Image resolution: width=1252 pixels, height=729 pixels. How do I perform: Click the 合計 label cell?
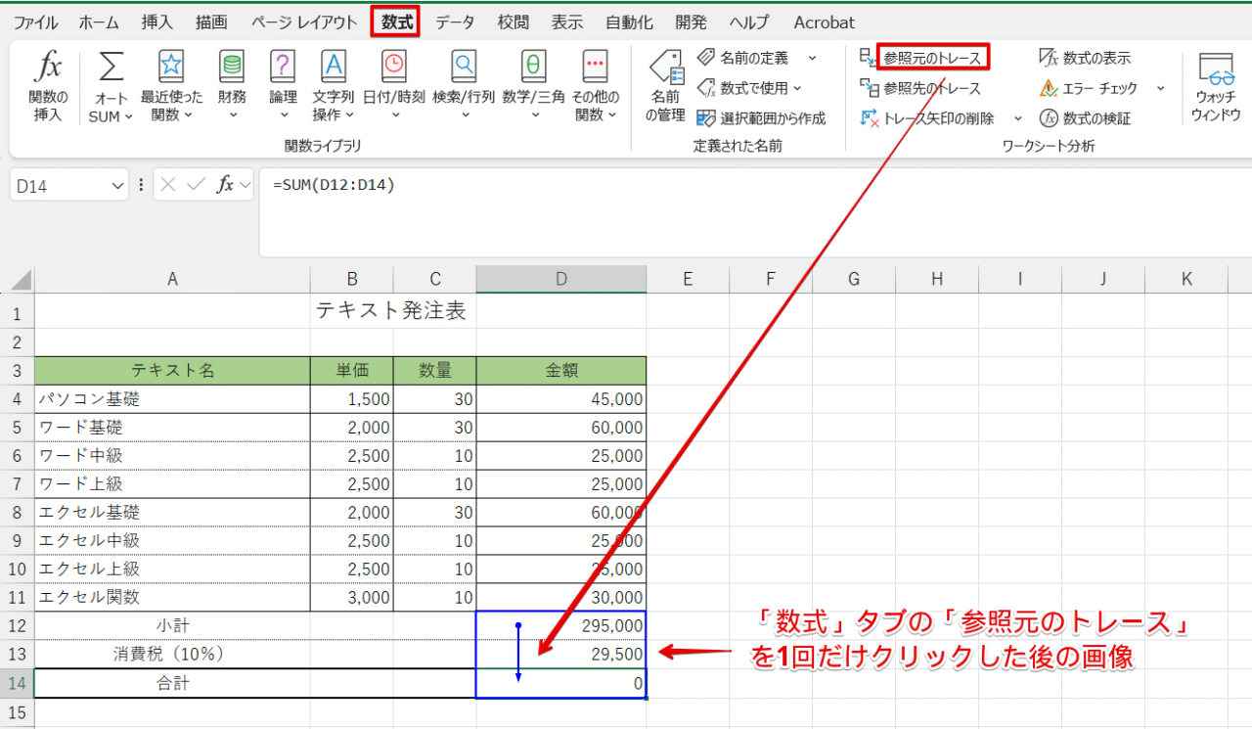172,683
